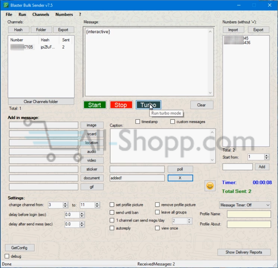Click the emoji smiley face button
The width and height of the screenshot is (278, 268).
click(210, 186)
